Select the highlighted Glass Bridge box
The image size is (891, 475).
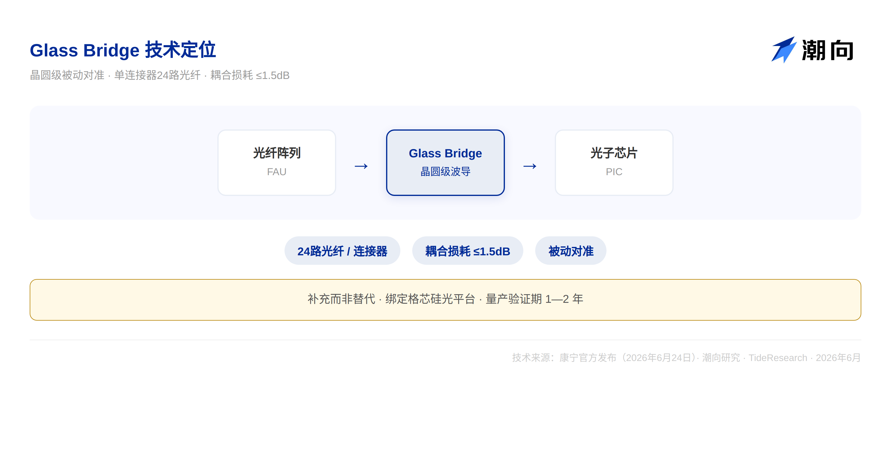(x=445, y=162)
